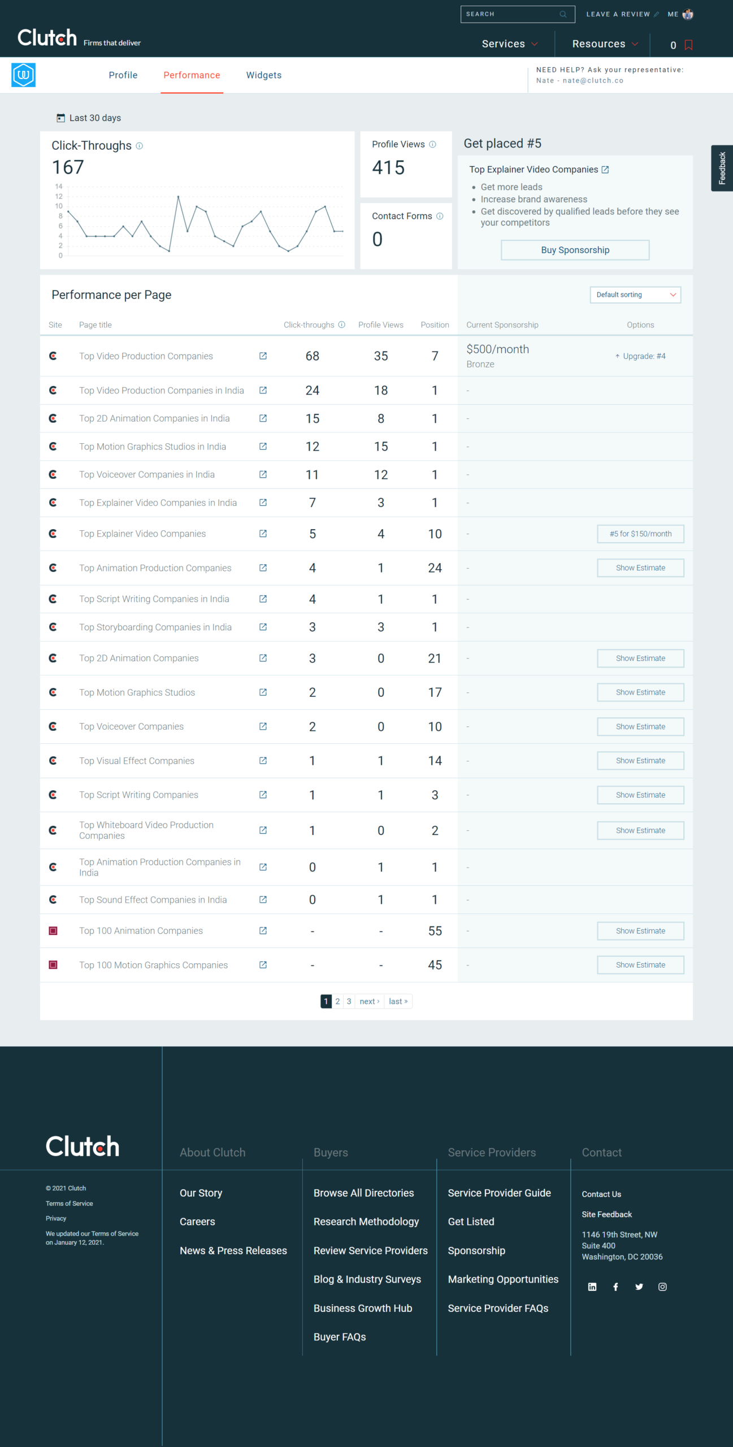Expand the Resources menu
Image resolution: width=733 pixels, height=1447 pixels.
click(605, 44)
